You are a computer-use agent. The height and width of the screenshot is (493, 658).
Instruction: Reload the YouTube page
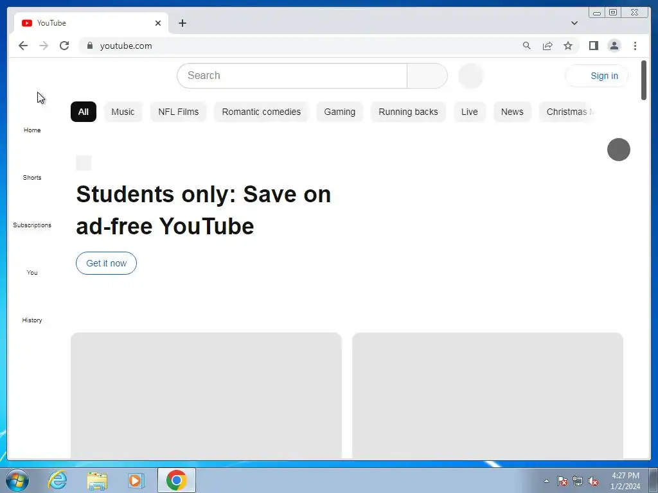coord(64,46)
